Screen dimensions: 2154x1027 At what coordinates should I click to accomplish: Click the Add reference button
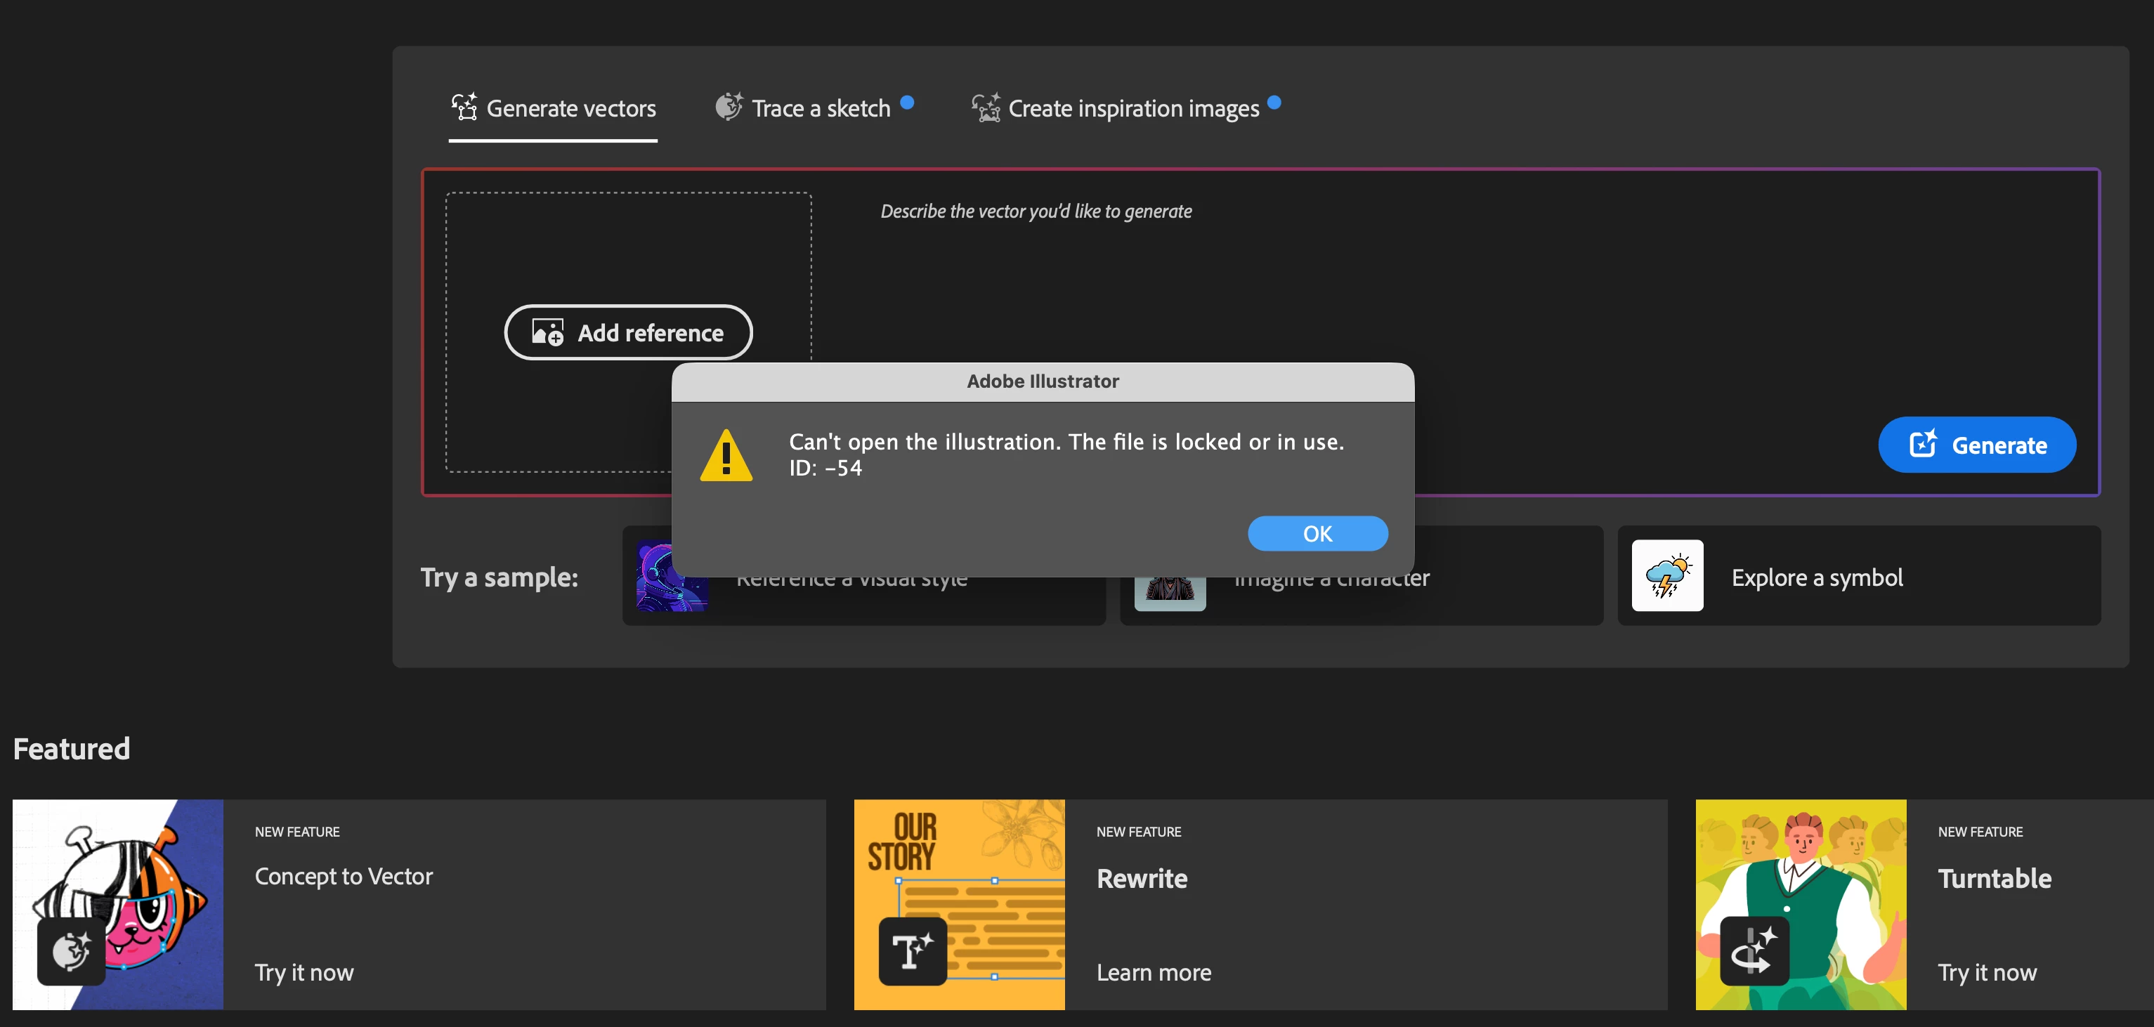tap(628, 332)
